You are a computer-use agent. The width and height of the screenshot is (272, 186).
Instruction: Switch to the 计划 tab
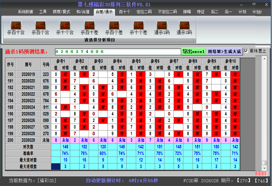pyautogui.click(x=242, y=12)
